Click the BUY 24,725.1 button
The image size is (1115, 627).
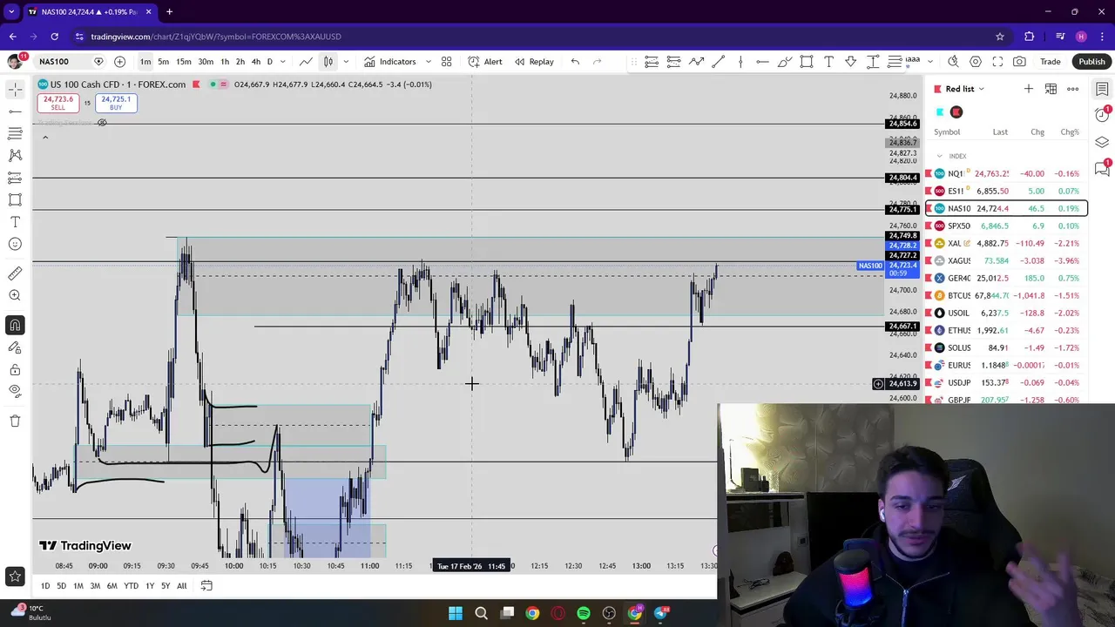tap(116, 103)
